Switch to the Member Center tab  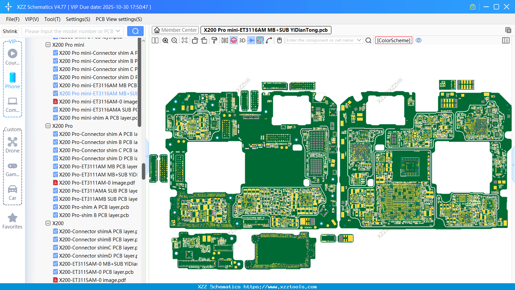pos(175,30)
